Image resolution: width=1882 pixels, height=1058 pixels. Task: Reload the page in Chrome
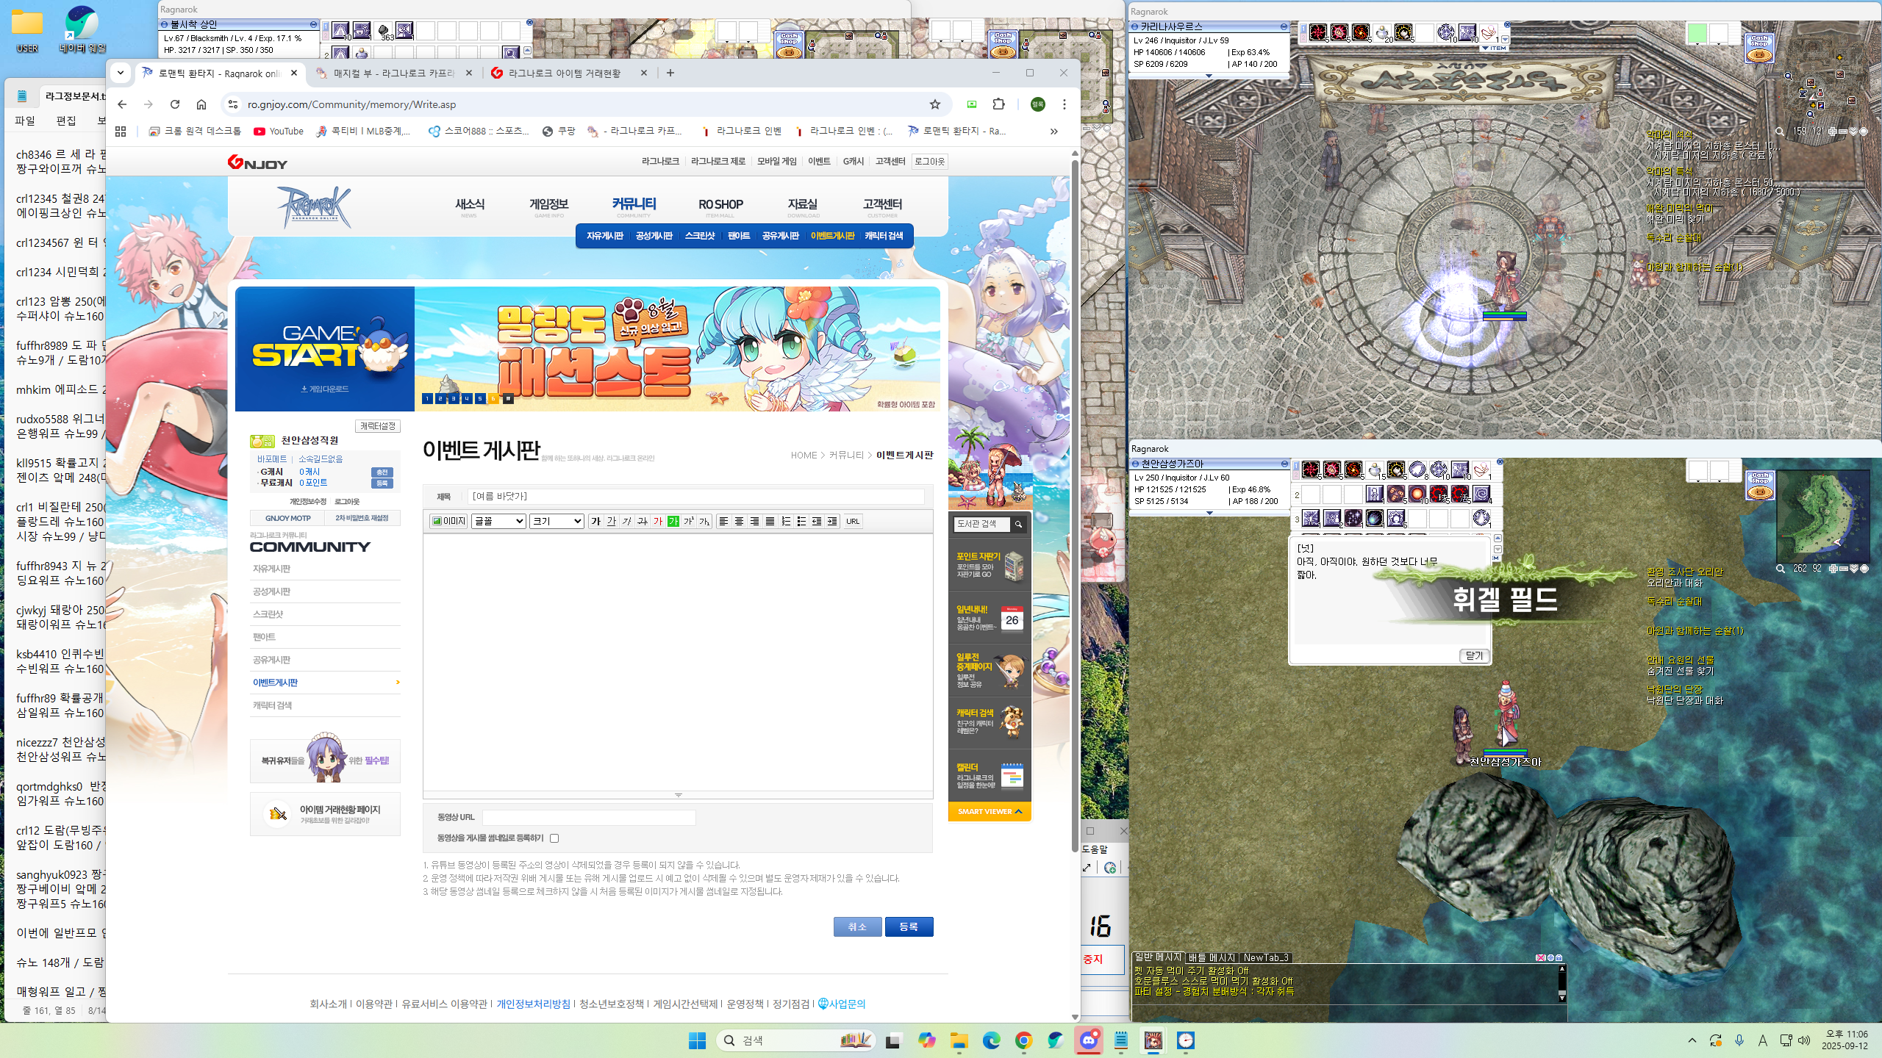pos(174,104)
